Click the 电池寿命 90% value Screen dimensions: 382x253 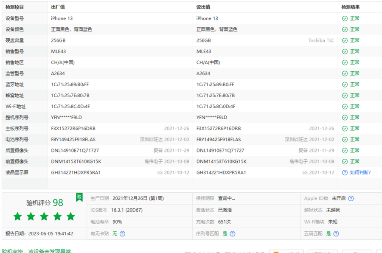[x=117, y=222]
